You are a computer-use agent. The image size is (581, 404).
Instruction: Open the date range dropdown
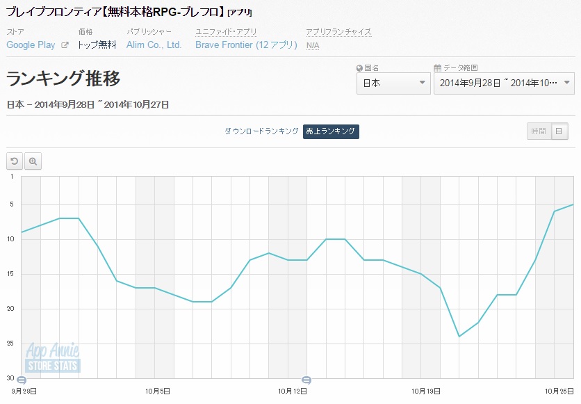pyautogui.click(x=504, y=83)
